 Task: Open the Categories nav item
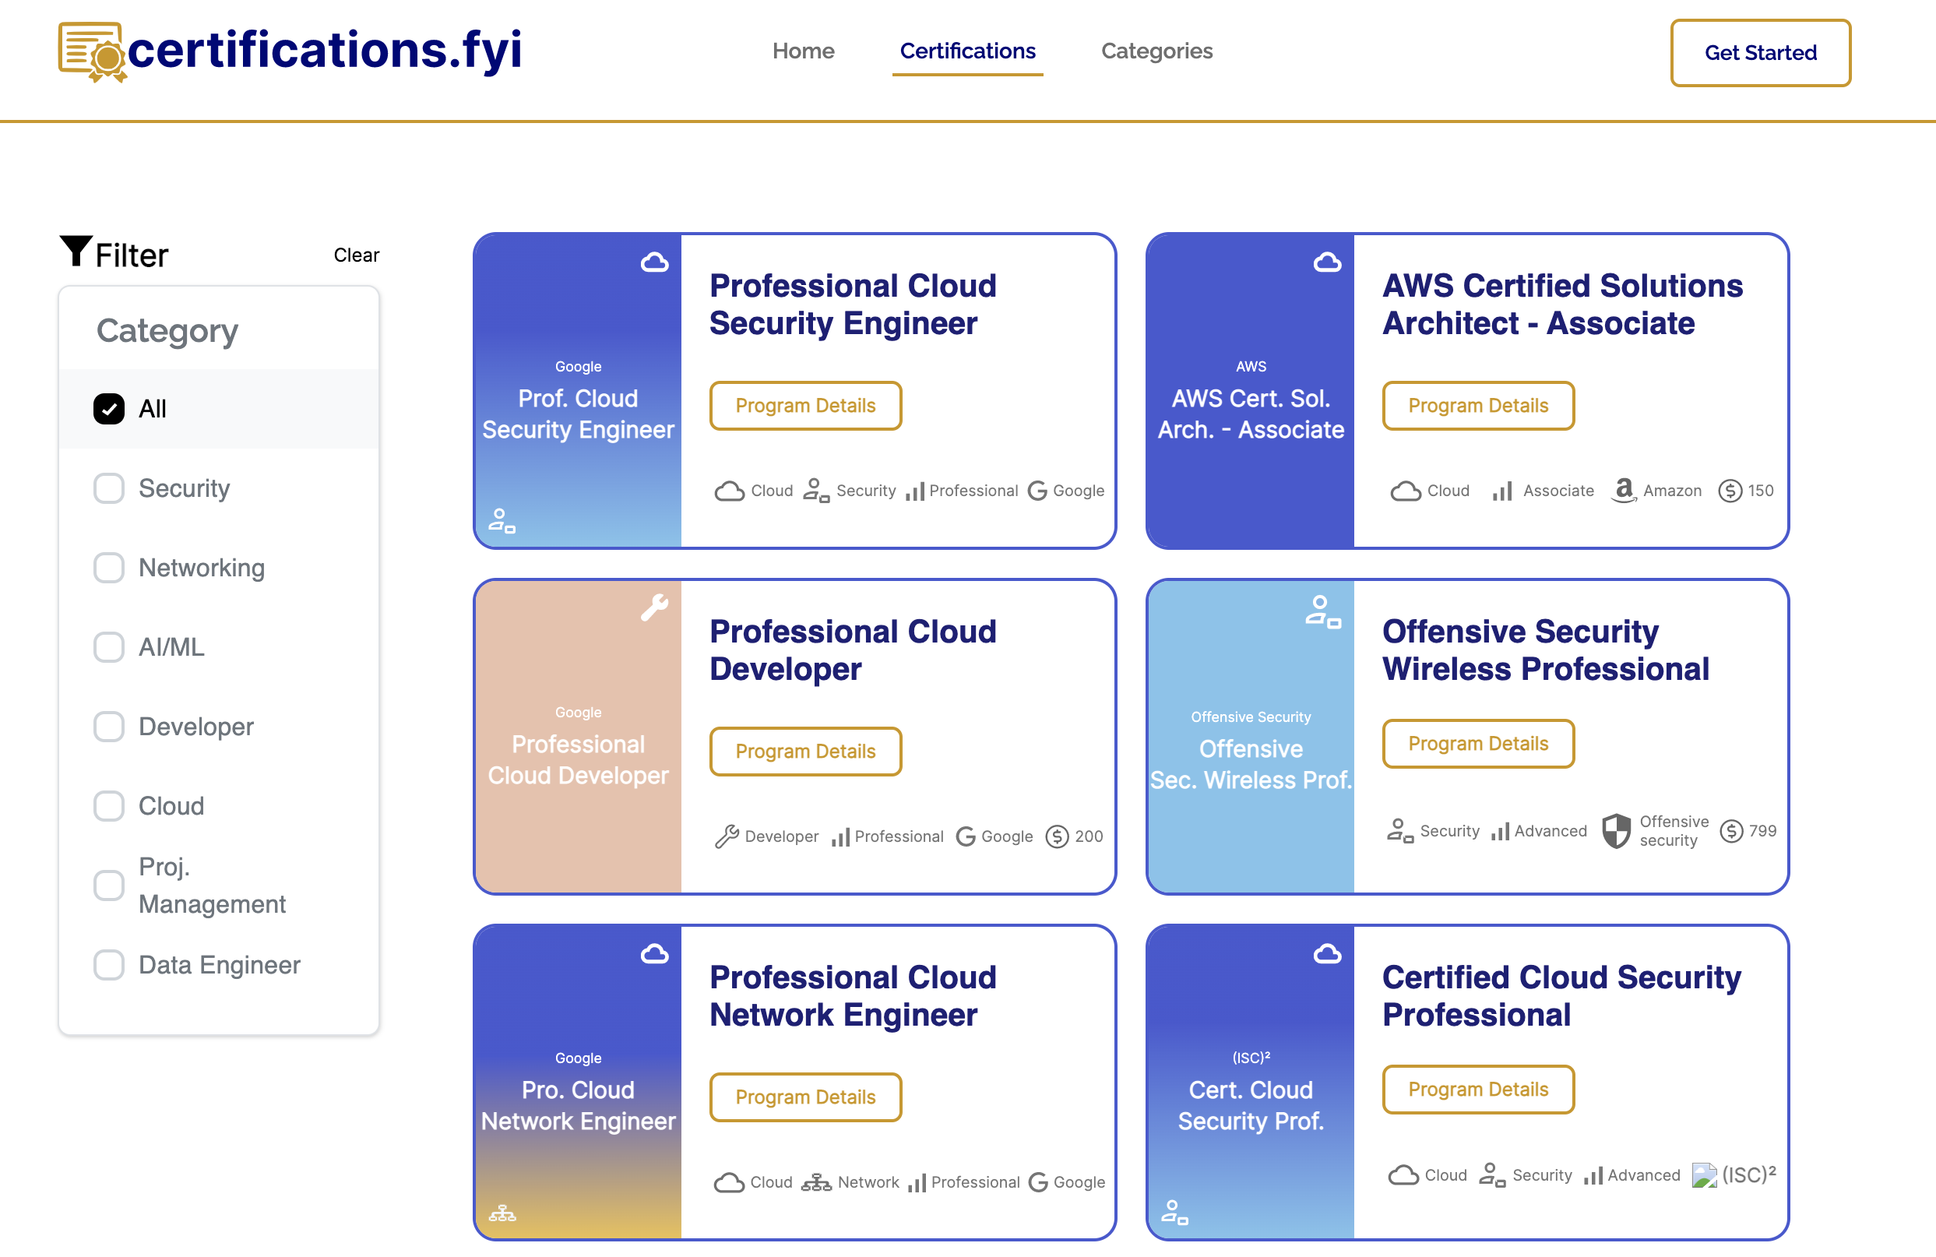(1156, 51)
